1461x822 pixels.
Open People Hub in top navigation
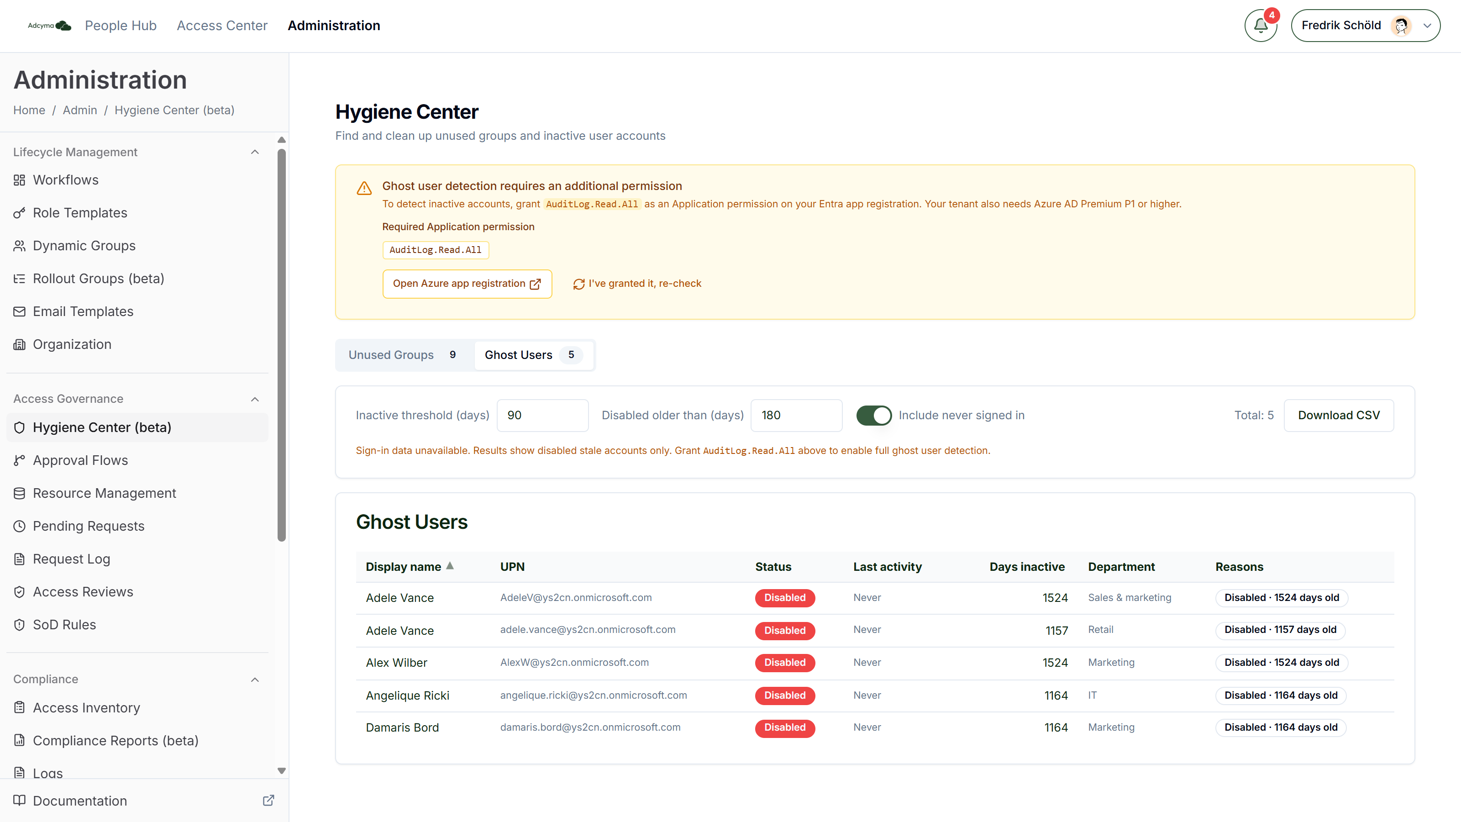(x=121, y=26)
